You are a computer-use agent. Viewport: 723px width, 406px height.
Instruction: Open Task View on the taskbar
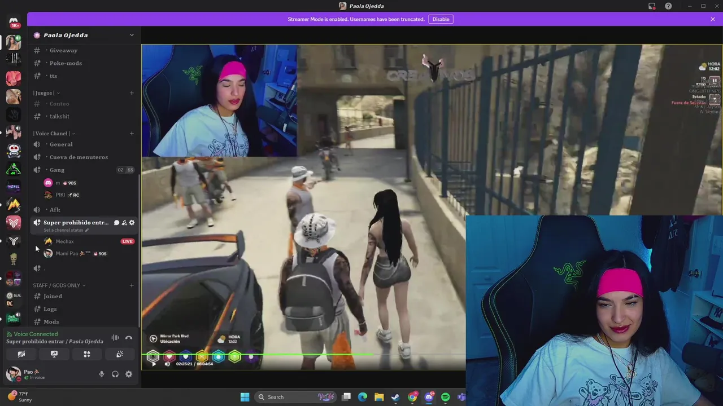pyautogui.click(x=346, y=397)
